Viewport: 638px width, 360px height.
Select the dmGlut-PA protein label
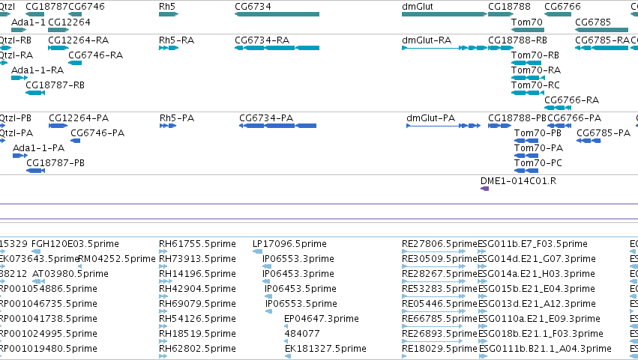(x=430, y=118)
